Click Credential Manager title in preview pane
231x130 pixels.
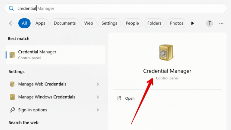(167, 71)
